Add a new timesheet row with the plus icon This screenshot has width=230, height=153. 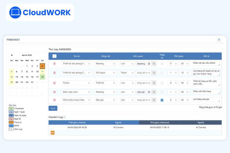pyautogui.click(x=54, y=56)
